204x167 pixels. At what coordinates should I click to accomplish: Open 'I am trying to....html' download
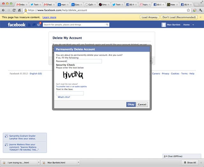click(x=19, y=163)
